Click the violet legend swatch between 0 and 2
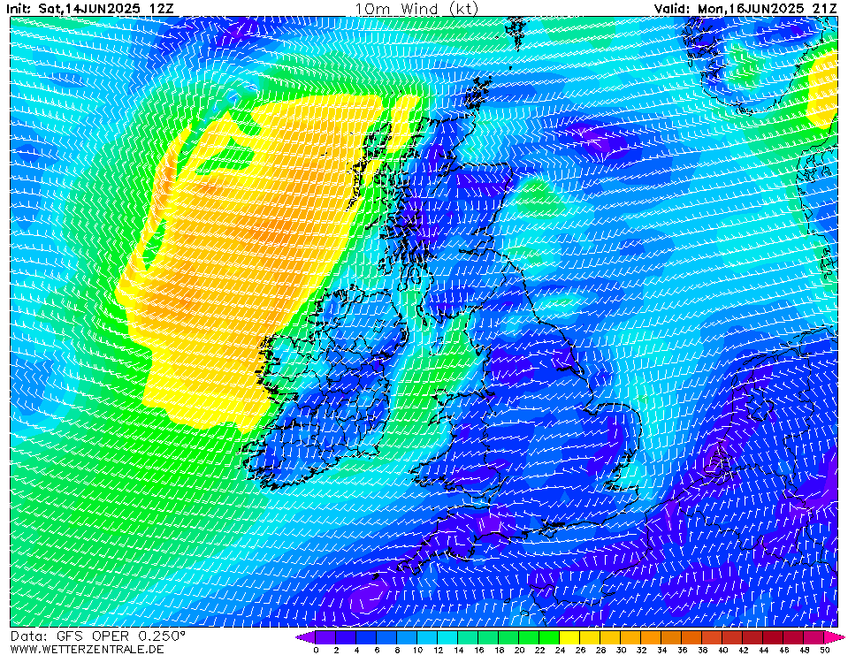Viewport: 848px width, 655px height. point(325,636)
